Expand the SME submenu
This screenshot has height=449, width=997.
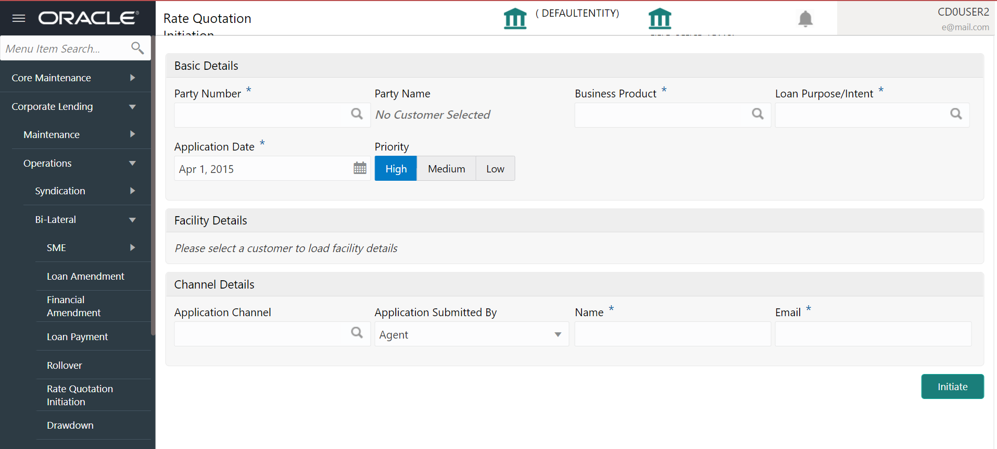[x=93, y=247]
